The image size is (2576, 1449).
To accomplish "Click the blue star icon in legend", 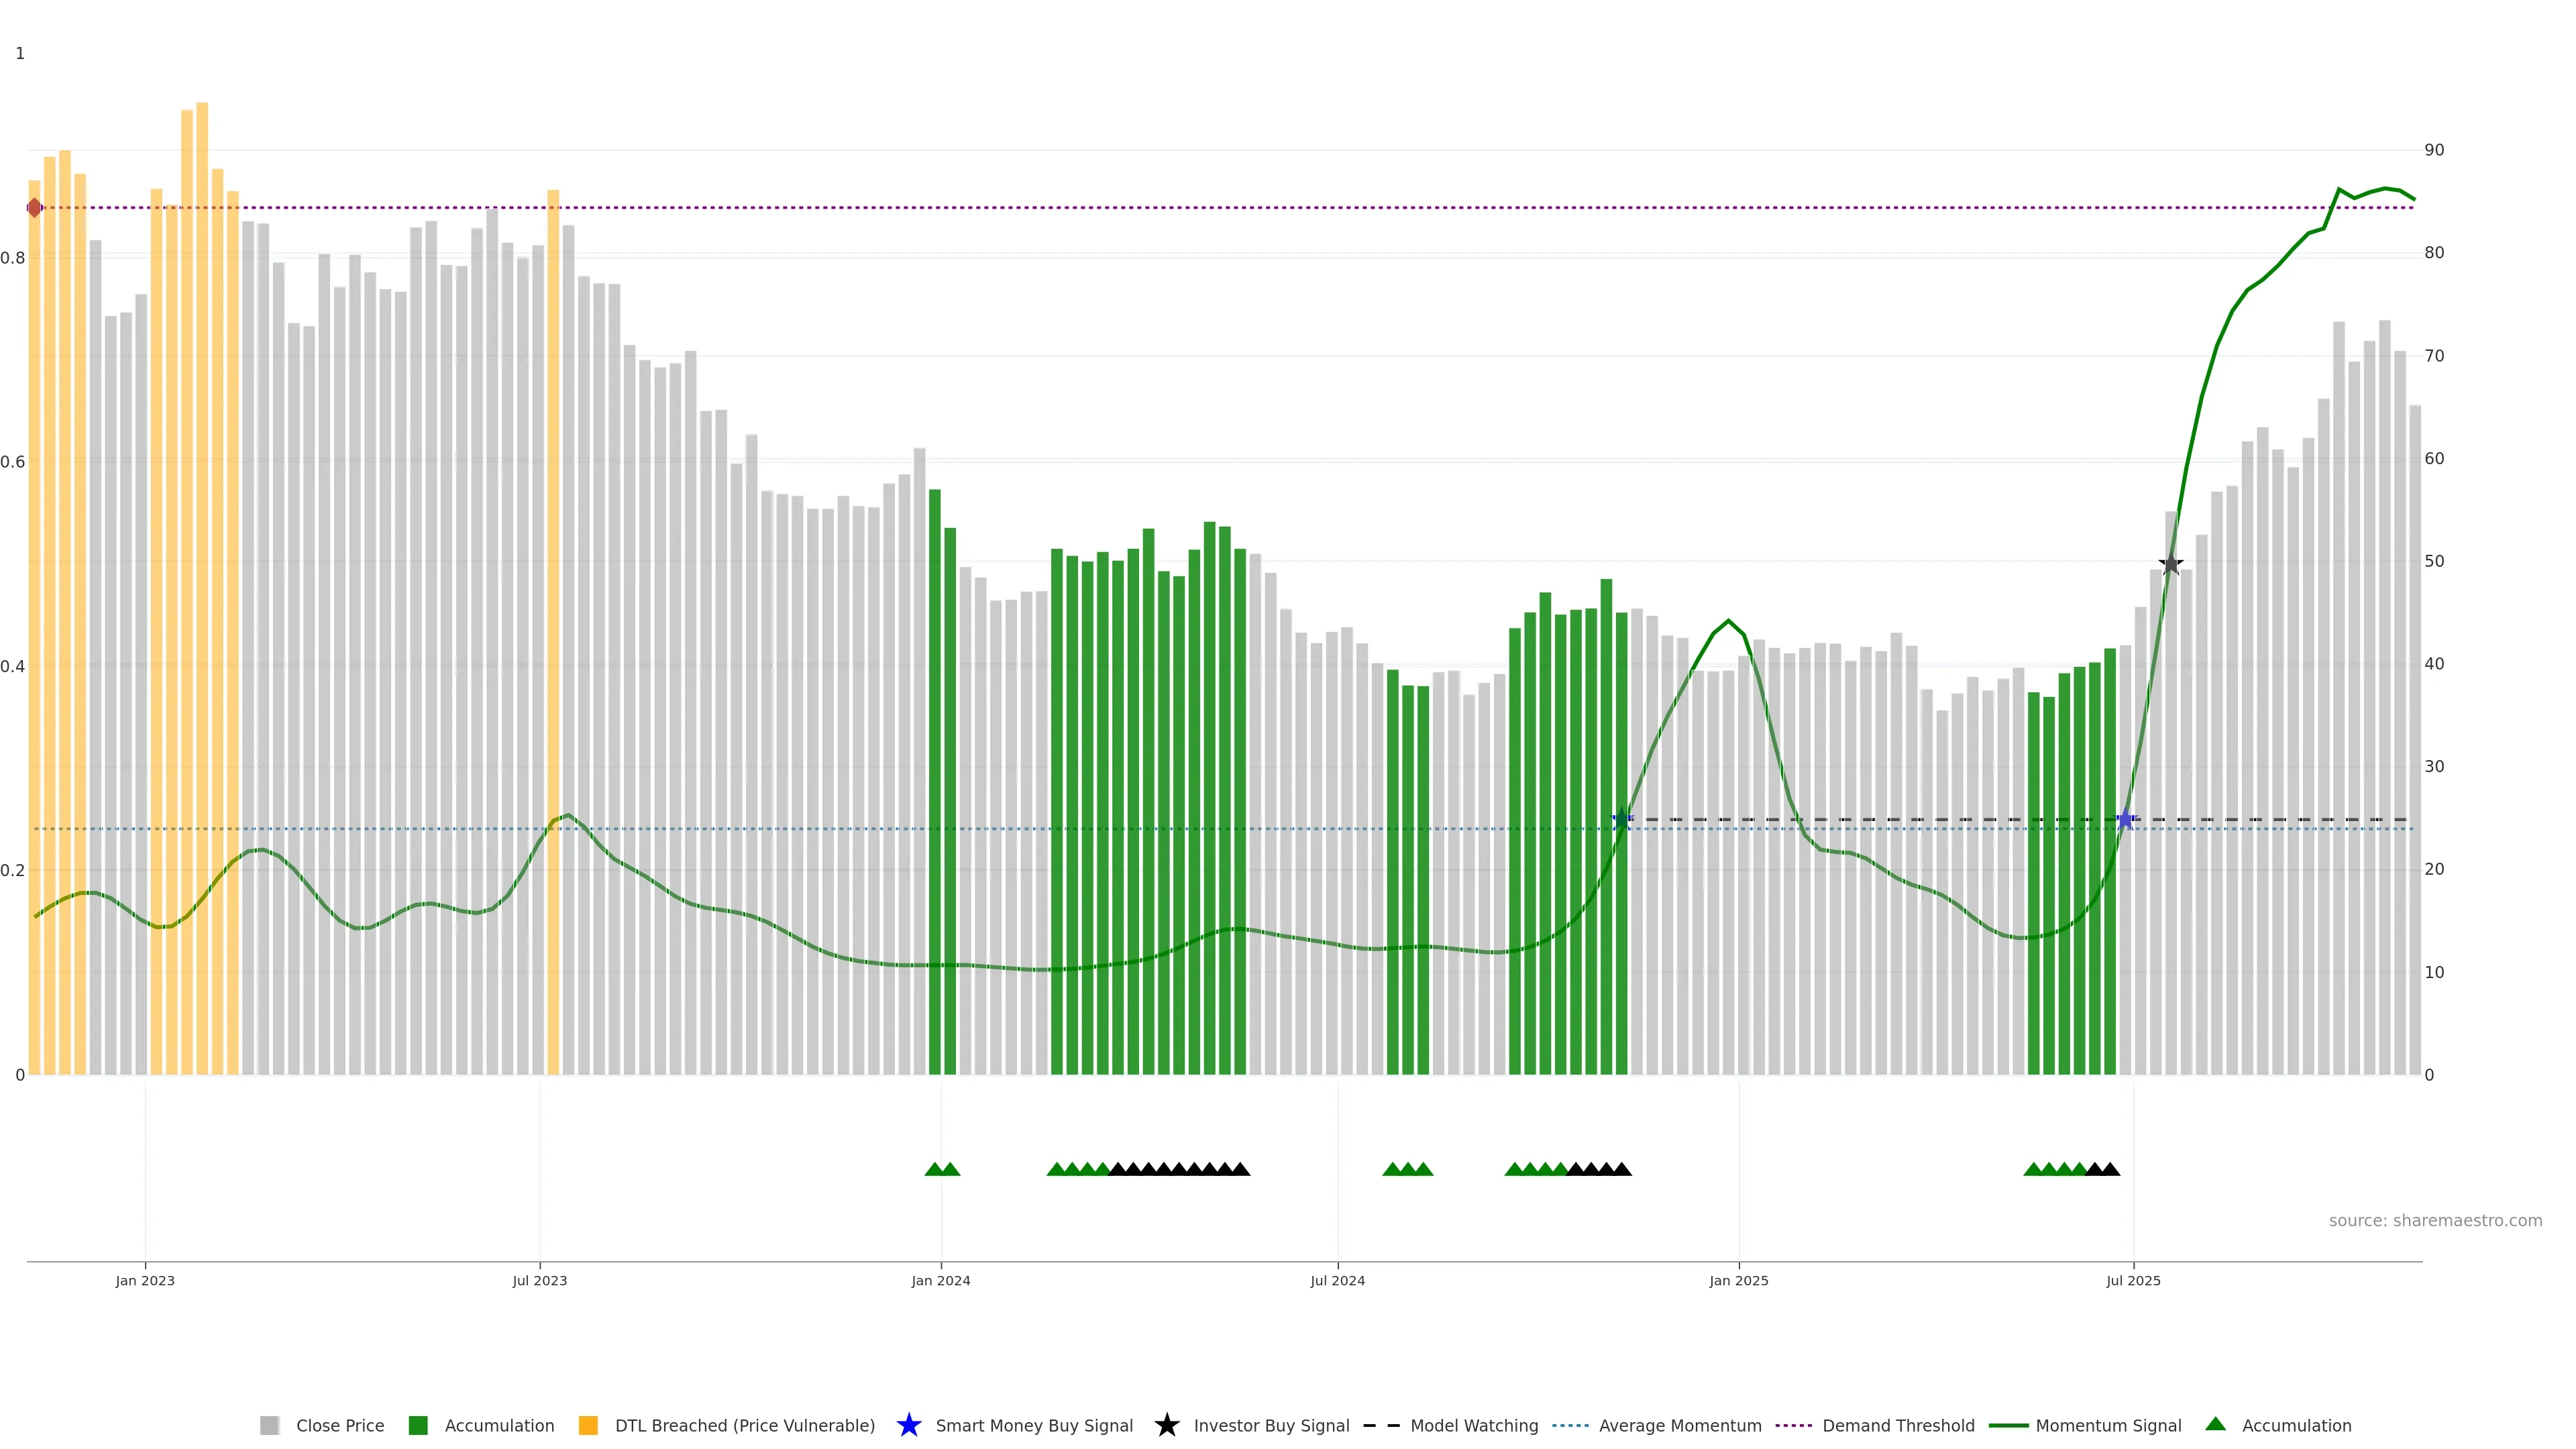I will pyautogui.click(x=908, y=1425).
